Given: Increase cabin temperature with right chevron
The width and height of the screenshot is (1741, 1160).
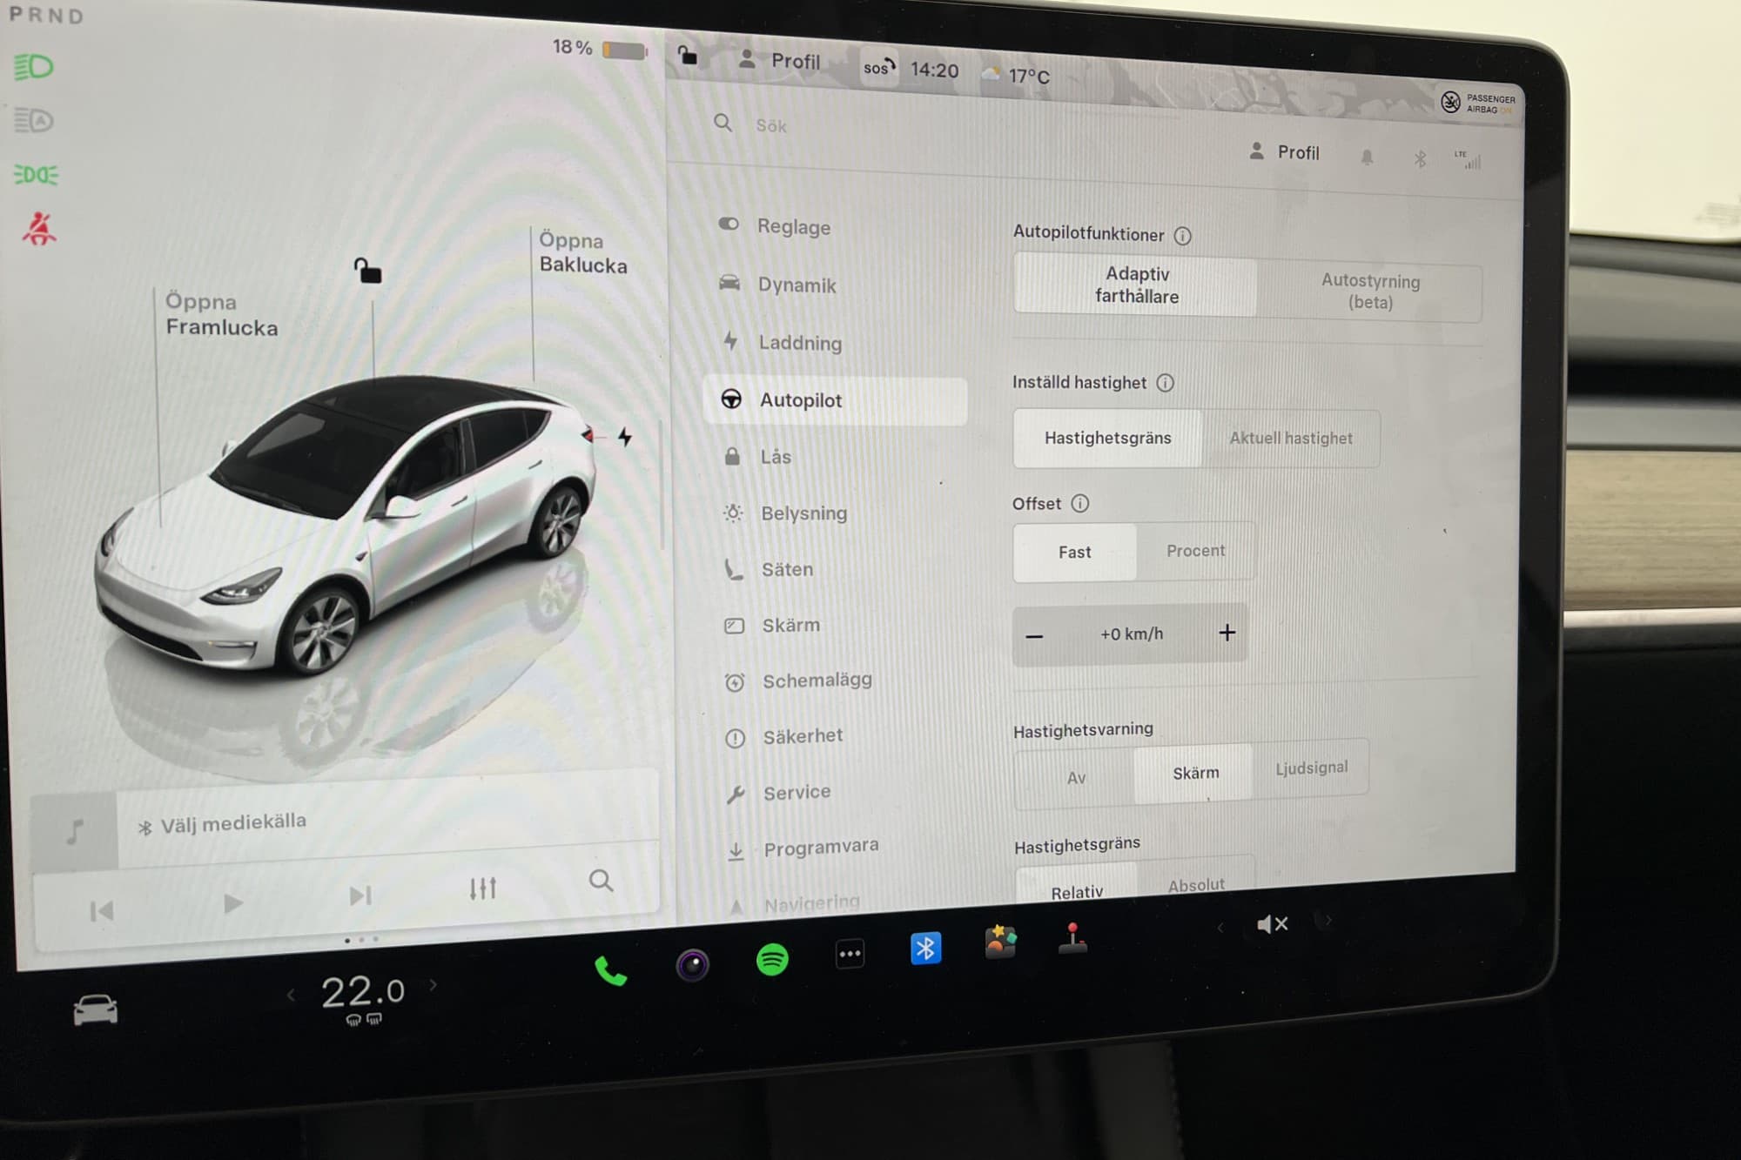Looking at the screenshot, I should pyautogui.click(x=434, y=985).
